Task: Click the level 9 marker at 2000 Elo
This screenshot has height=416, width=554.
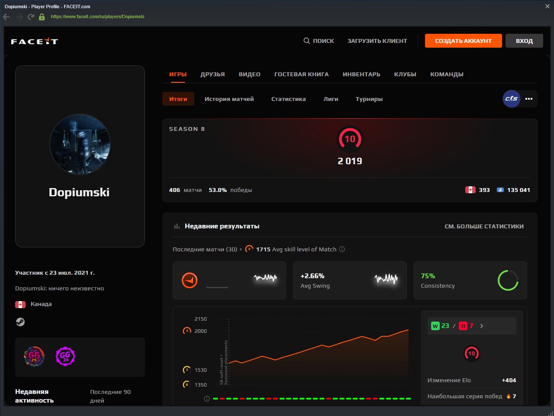Action: tap(187, 331)
